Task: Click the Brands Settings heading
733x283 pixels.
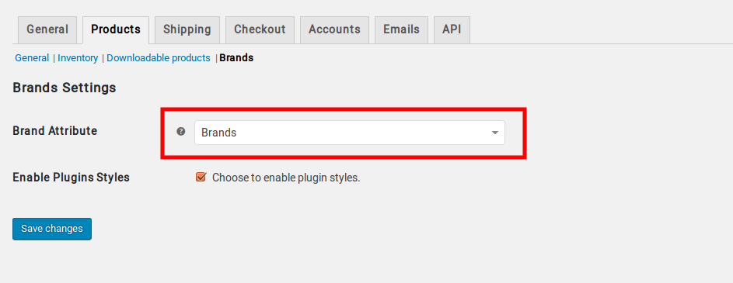Action: coord(65,88)
